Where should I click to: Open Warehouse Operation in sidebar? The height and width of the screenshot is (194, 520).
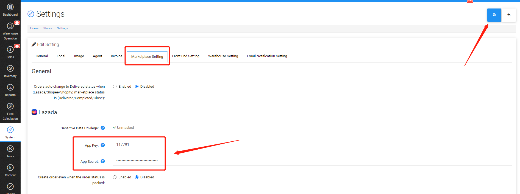coord(10,31)
